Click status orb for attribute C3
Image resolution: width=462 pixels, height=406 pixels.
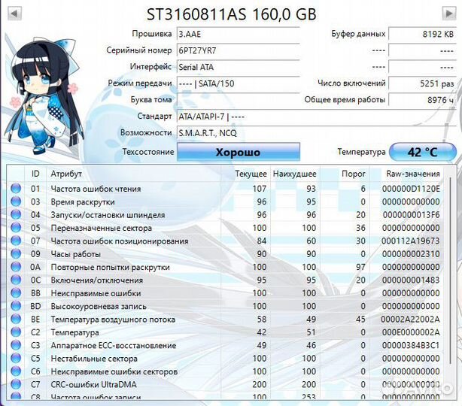[16, 345]
